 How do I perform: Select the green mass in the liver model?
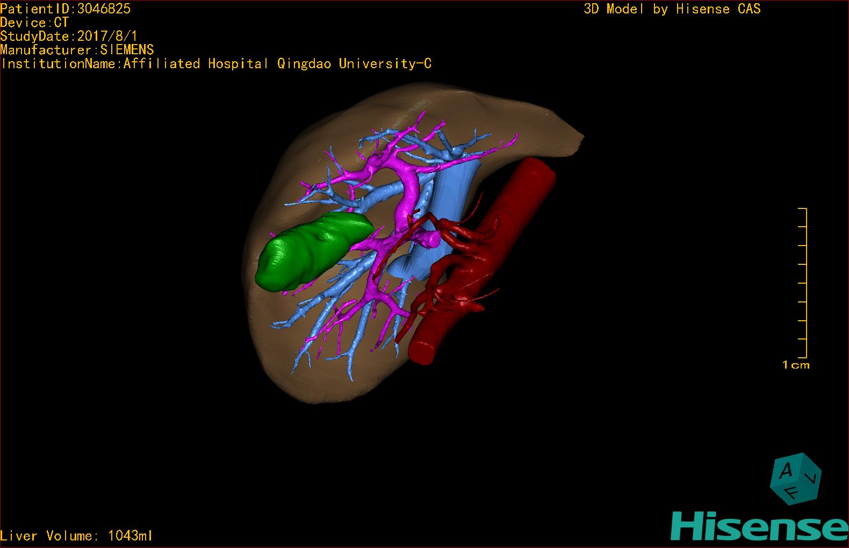coord(314,251)
